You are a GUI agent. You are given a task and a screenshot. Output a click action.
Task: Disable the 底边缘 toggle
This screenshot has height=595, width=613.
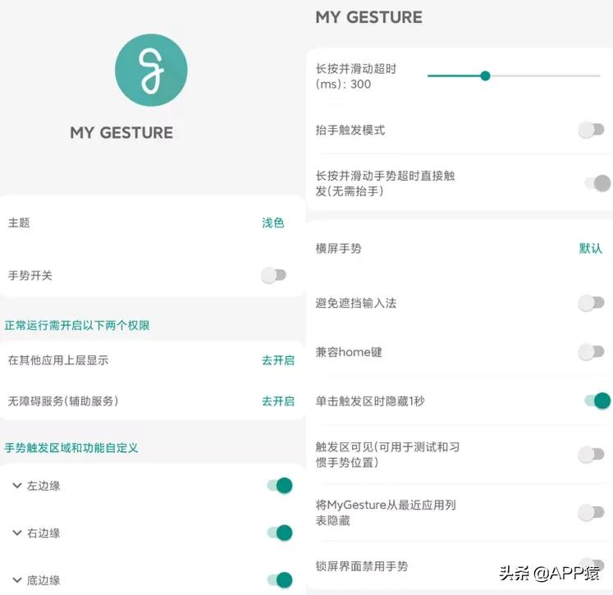pos(280,580)
